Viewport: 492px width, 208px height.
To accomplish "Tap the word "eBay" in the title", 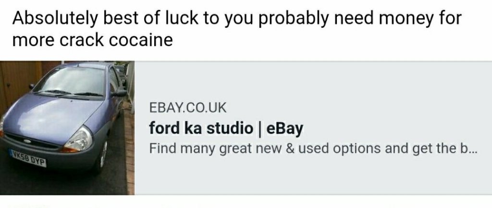I will coord(285,128).
